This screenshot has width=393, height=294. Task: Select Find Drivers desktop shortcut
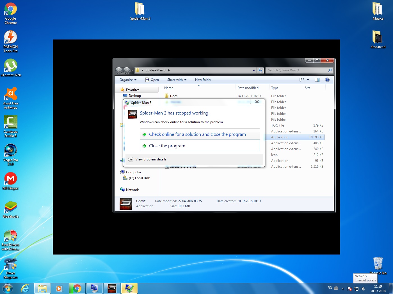tap(11, 240)
